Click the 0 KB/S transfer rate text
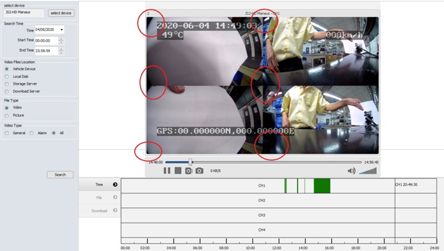 tap(216, 171)
